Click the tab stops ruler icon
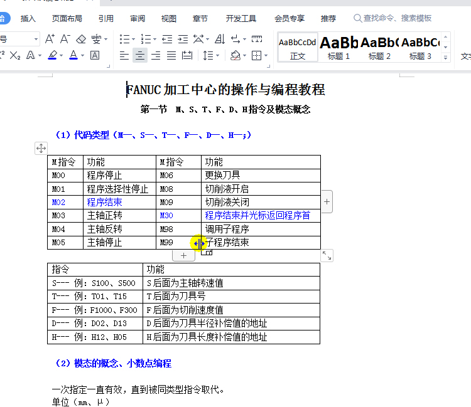The width and height of the screenshot is (471, 407). (x=257, y=39)
